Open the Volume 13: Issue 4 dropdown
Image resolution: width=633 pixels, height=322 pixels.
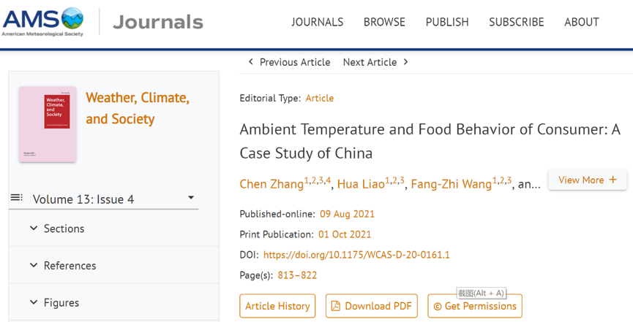pyautogui.click(x=191, y=198)
